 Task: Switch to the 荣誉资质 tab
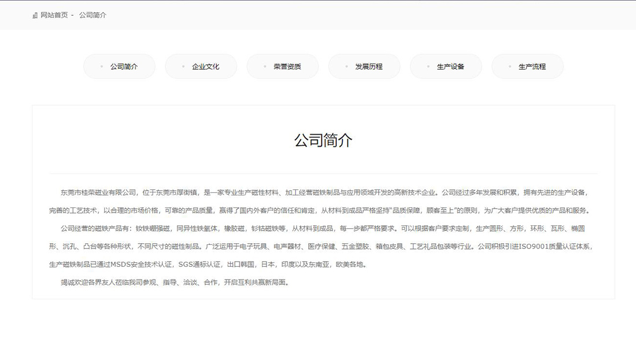283,66
